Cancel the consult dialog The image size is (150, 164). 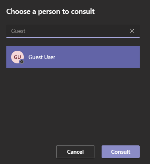point(75,152)
